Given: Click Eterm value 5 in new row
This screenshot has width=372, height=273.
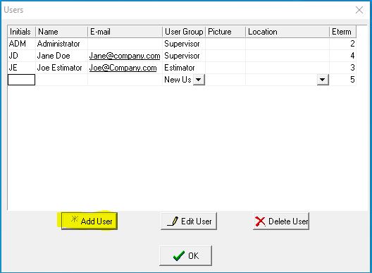Looking at the screenshot, I should click(343, 80).
